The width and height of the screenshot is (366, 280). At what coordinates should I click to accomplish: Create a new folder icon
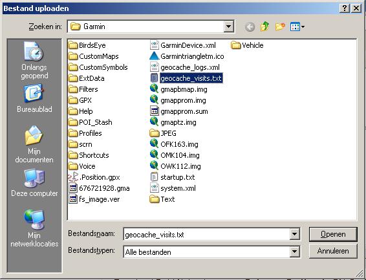pos(280,27)
